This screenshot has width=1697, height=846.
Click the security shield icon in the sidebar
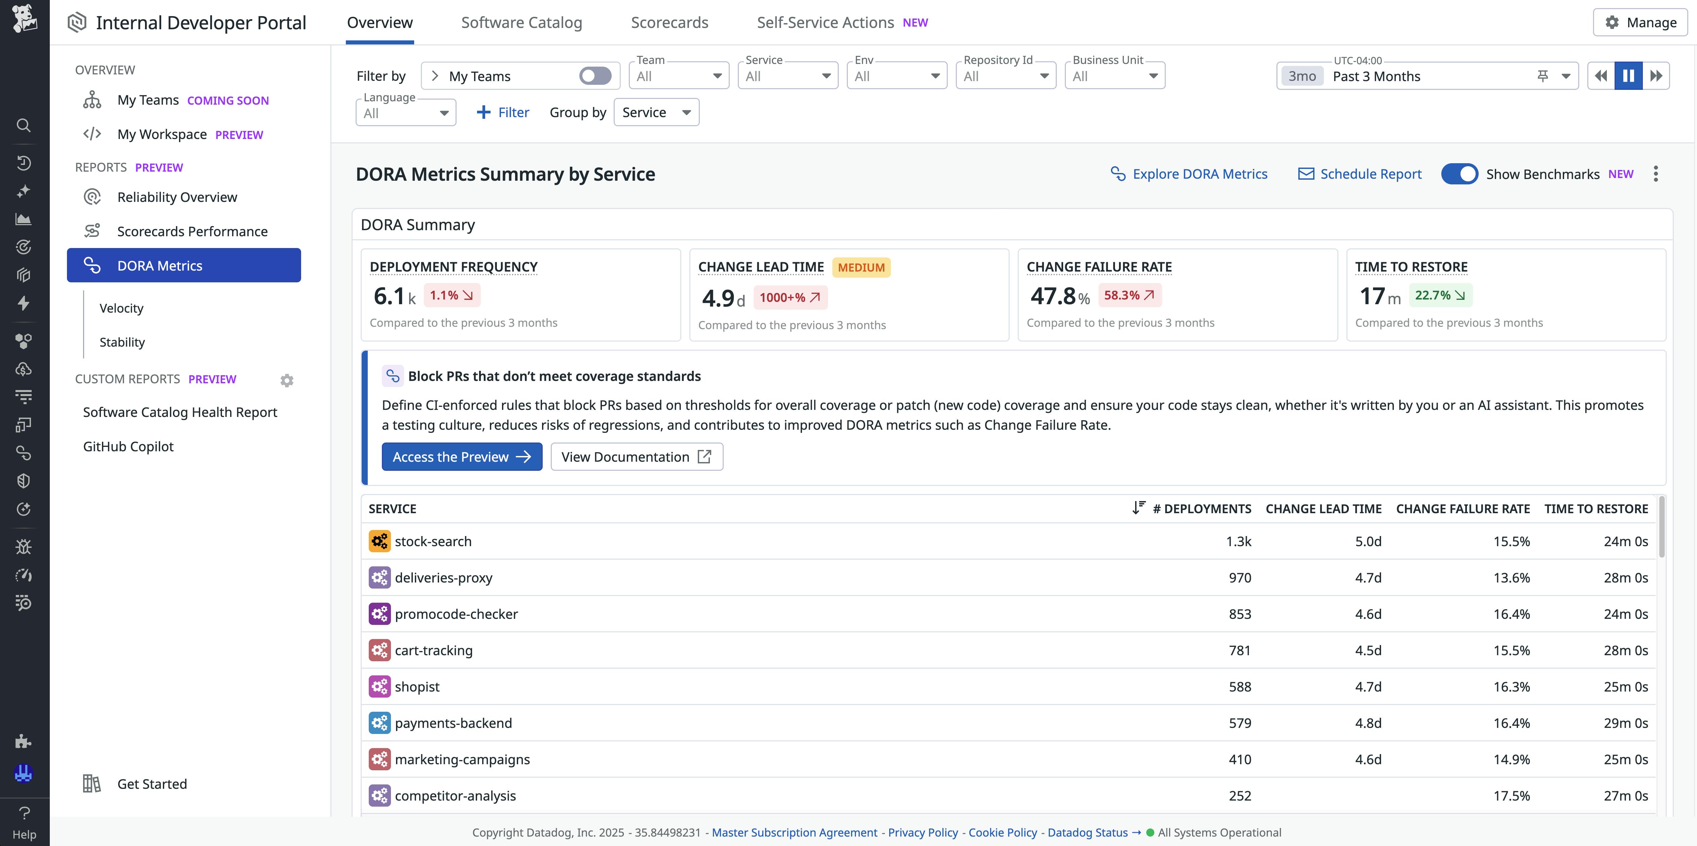tap(24, 480)
